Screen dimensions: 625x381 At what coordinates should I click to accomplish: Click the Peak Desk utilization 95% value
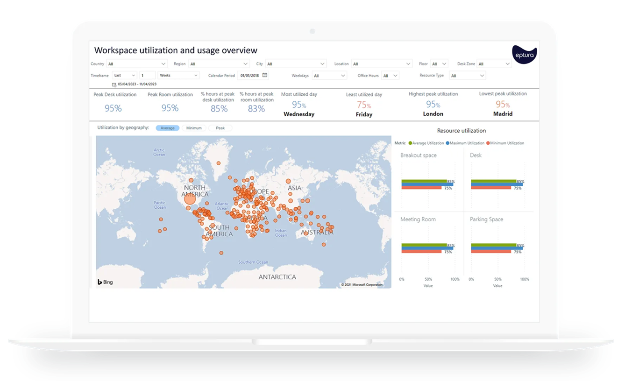(x=113, y=108)
